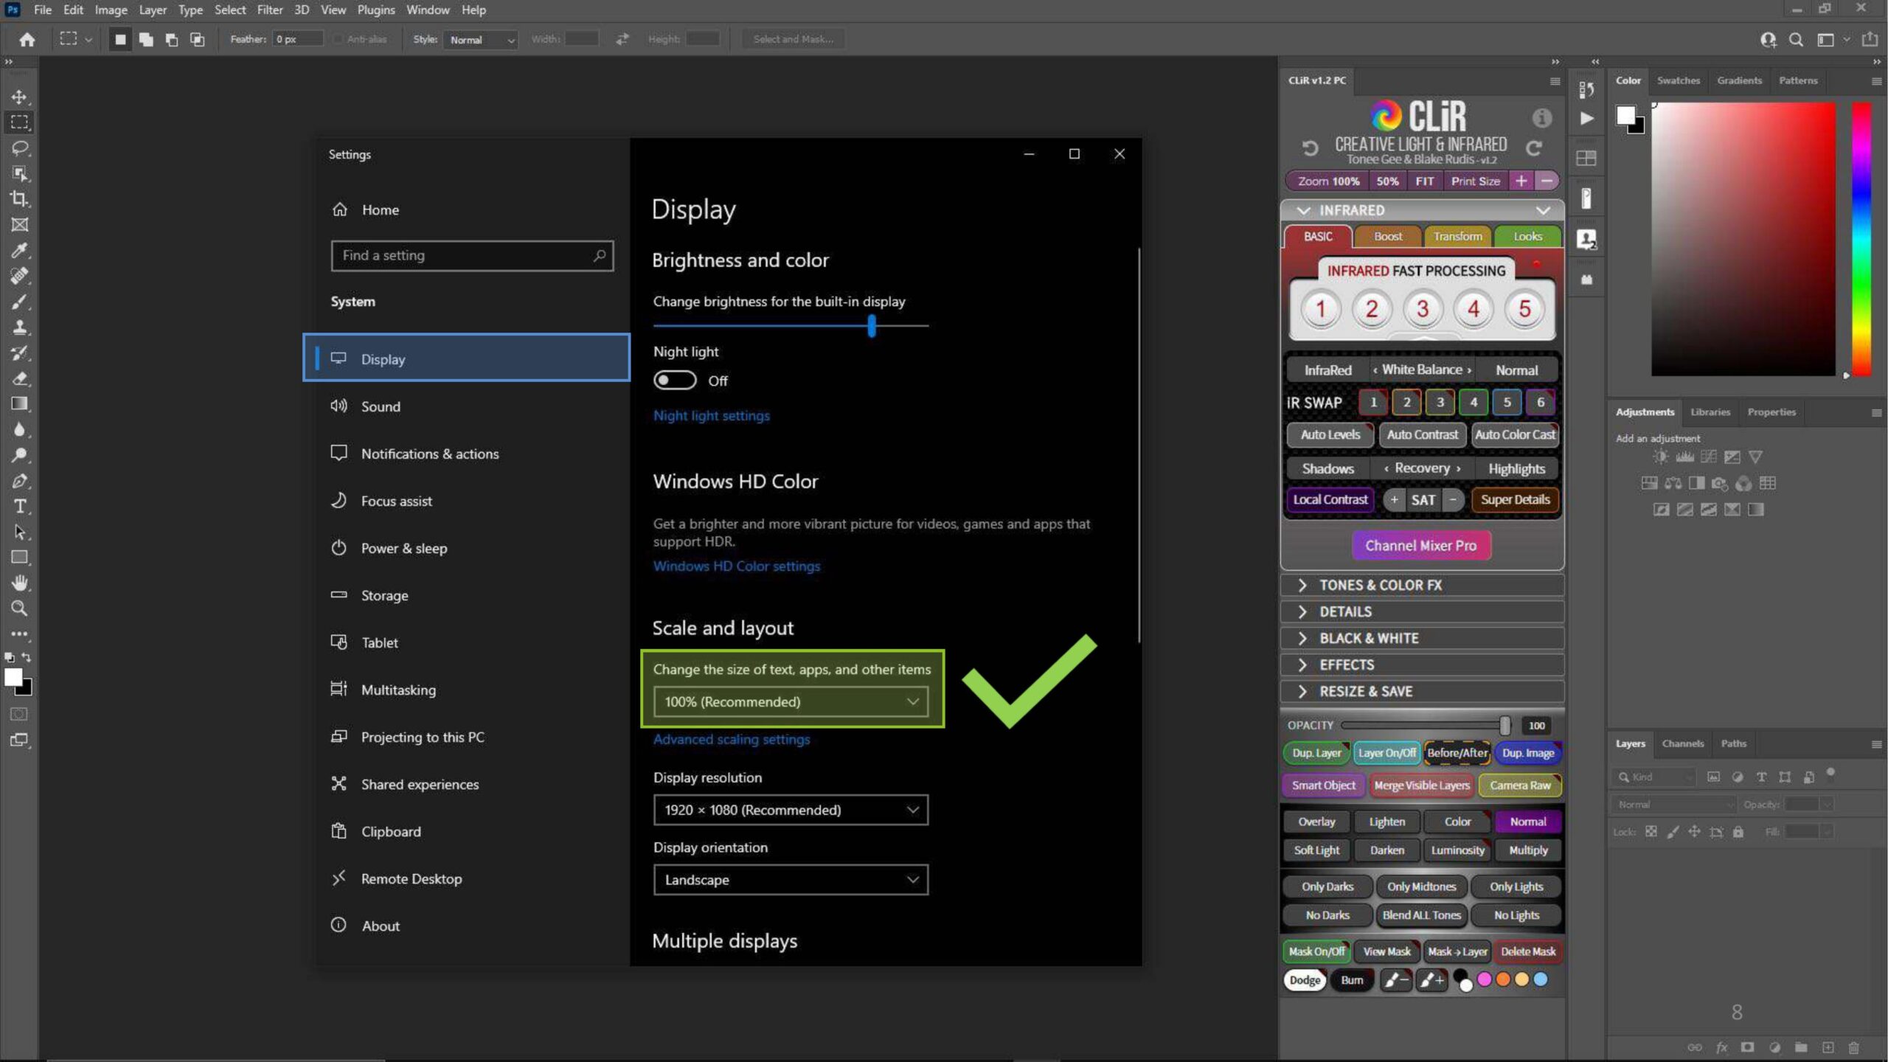Open Display orientation Landscape dropdown
The width and height of the screenshot is (1888, 1062).
[791, 880]
